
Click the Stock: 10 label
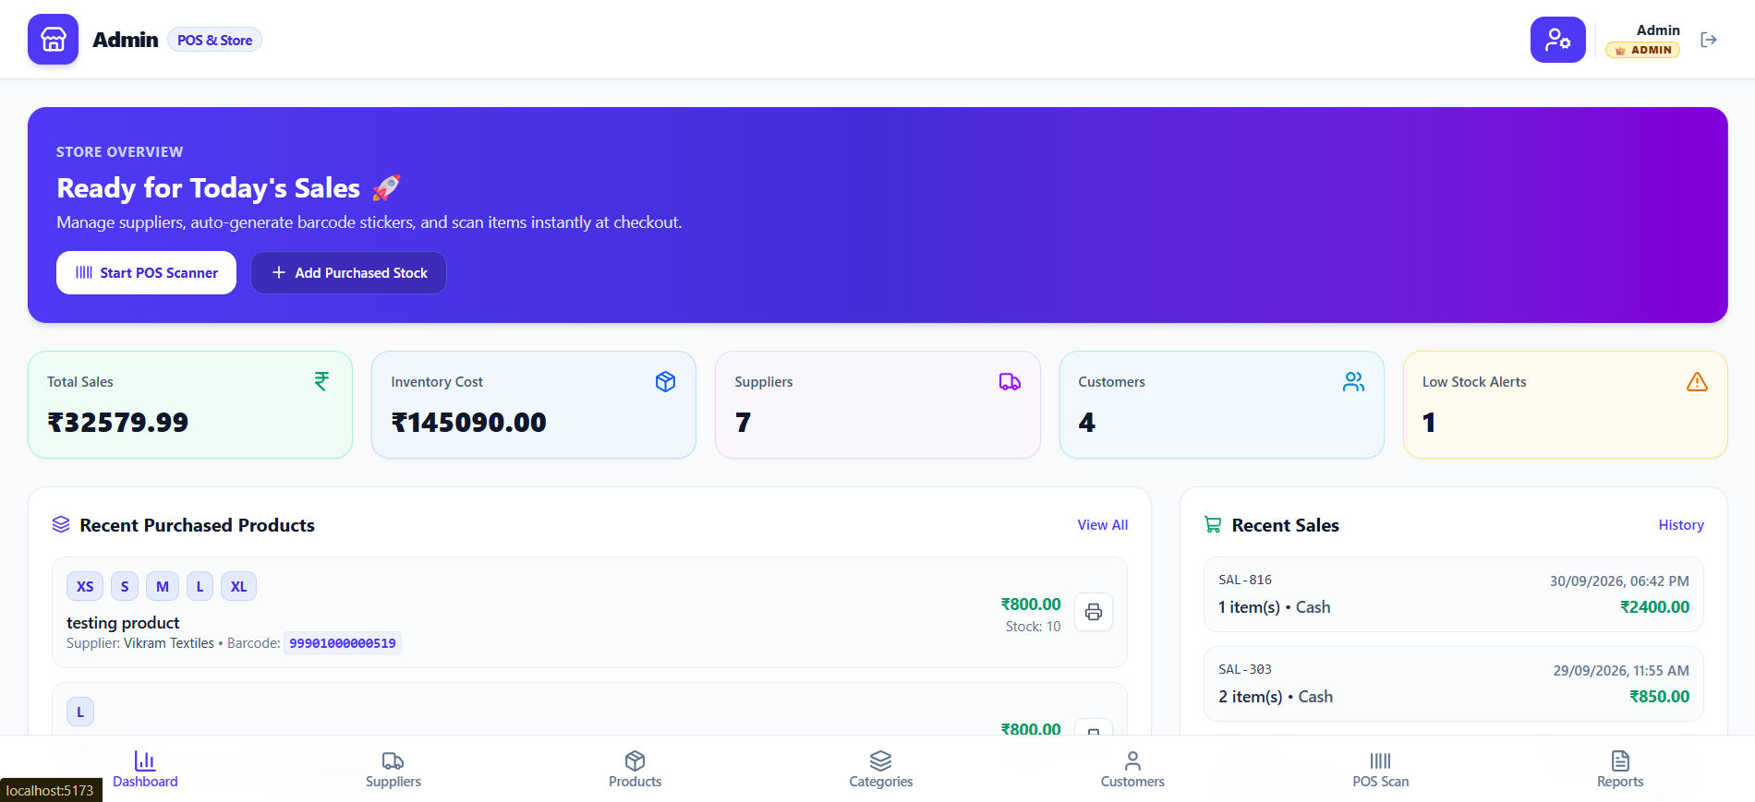click(1033, 626)
